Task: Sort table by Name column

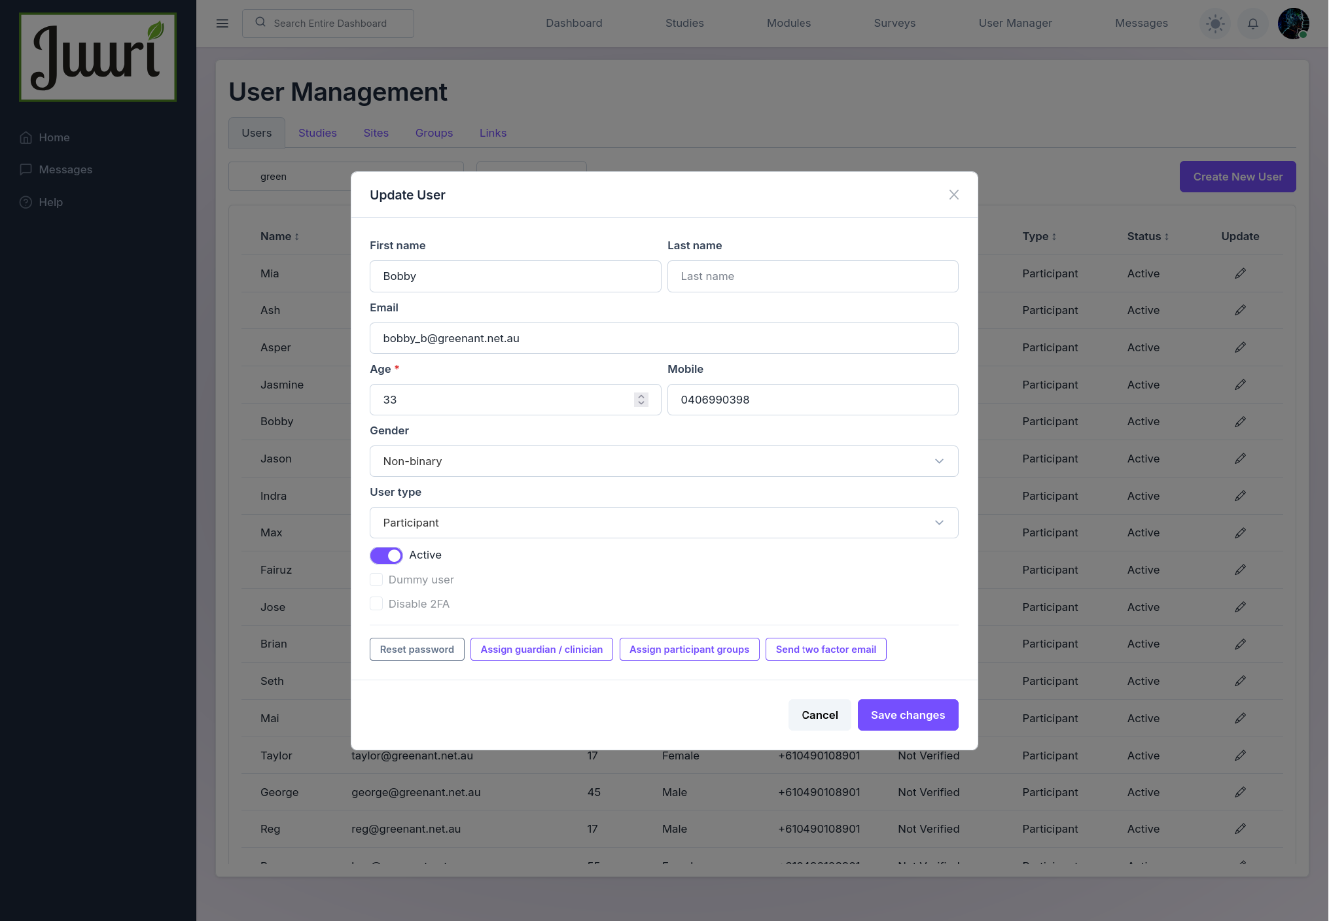Action: tap(279, 236)
